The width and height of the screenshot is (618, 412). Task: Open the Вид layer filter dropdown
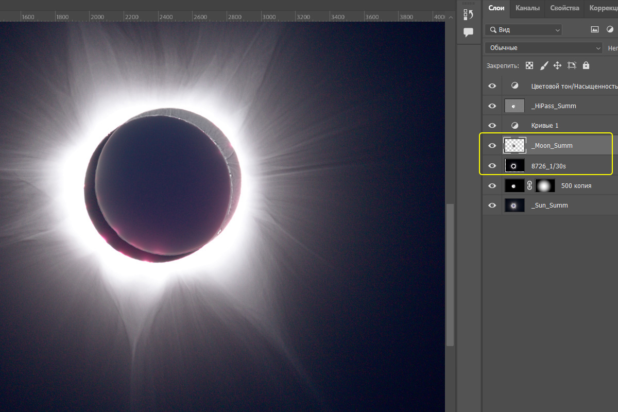click(x=523, y=30)
